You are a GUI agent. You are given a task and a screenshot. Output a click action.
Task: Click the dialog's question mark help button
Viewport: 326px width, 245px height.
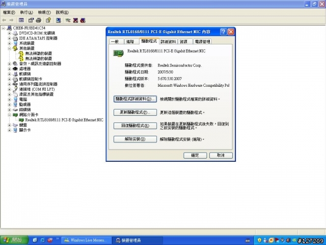[224, 32]
